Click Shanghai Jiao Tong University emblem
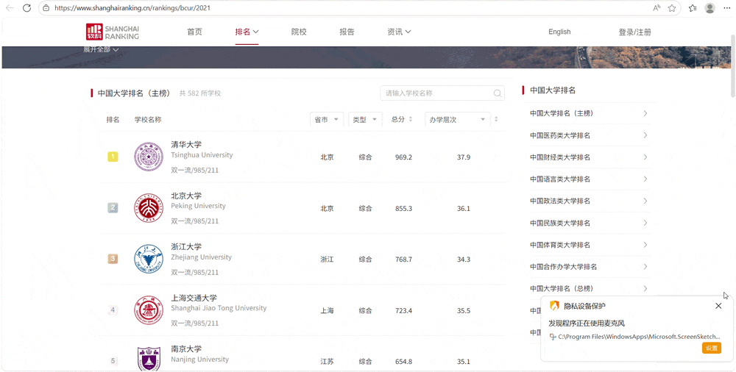 pos(149,310)
